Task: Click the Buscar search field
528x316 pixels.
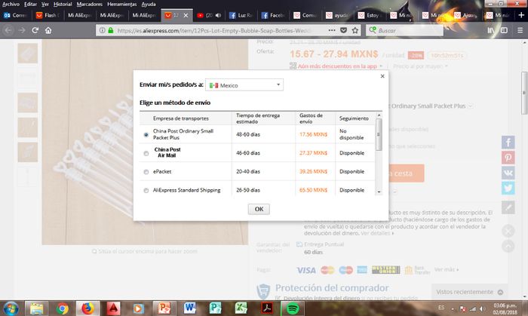Action: (405, 30)
